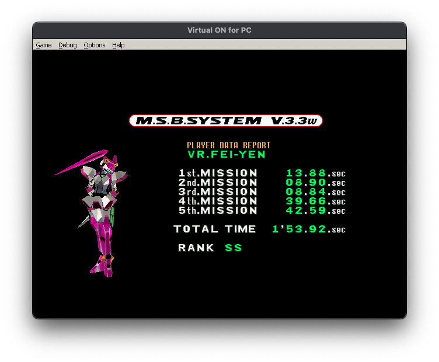Open the Game menu
Screen dimensions: 439x362
pyautogui.click(x=44, y=45)
